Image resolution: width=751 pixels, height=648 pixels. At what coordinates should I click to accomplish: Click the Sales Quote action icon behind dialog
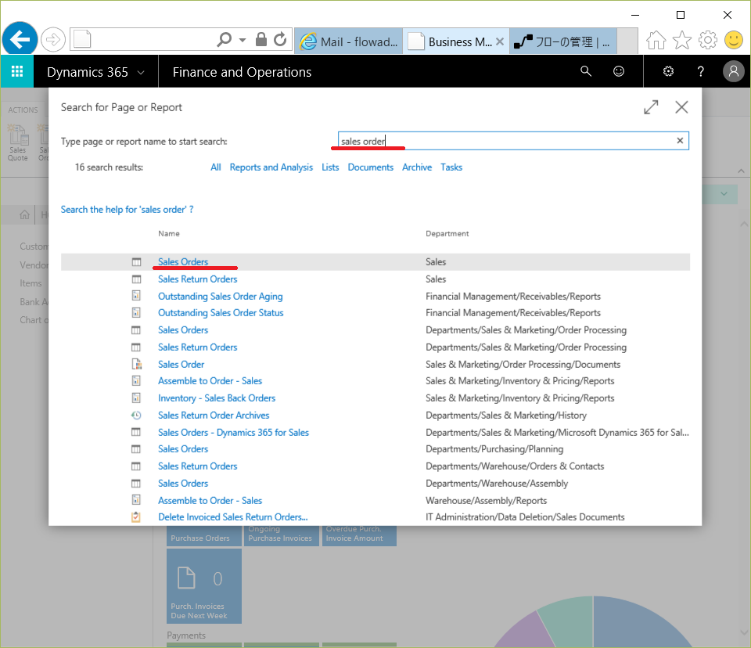[x=18, y=142]
